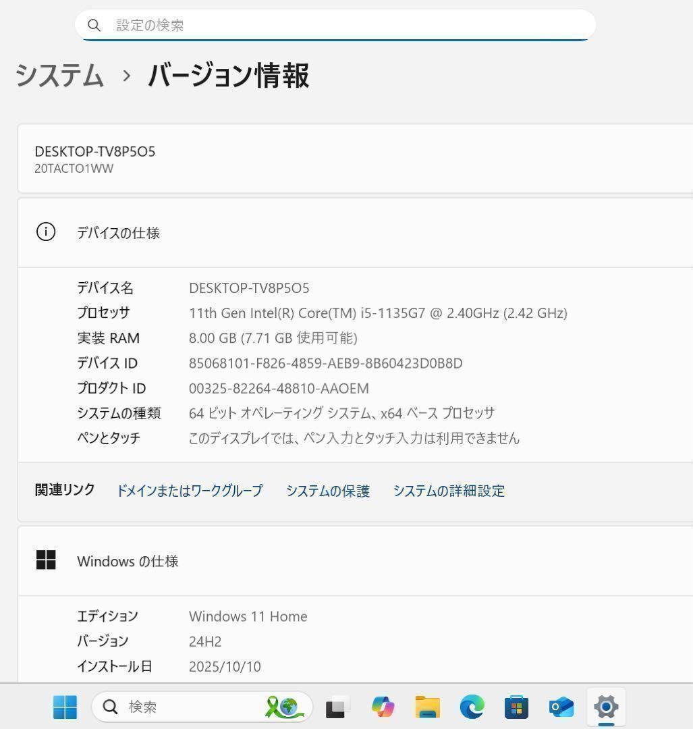Screen dimensions: 693x729
Task: Select バージョン情報 in the breadcrumb
Action: [x=229, y=76]
